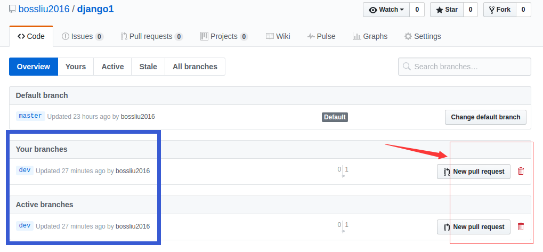Open the Pulse activity tab
Viewport: 543px width, 252px height.
point(321,36)
